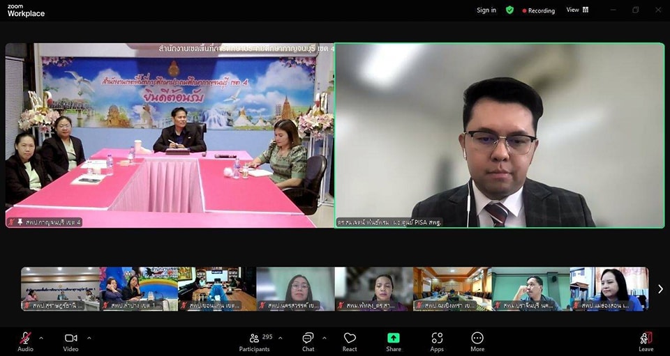Expand audio options arrow next to Audio
The width and height of the screenshot is (670, 356).
(41, 338)
